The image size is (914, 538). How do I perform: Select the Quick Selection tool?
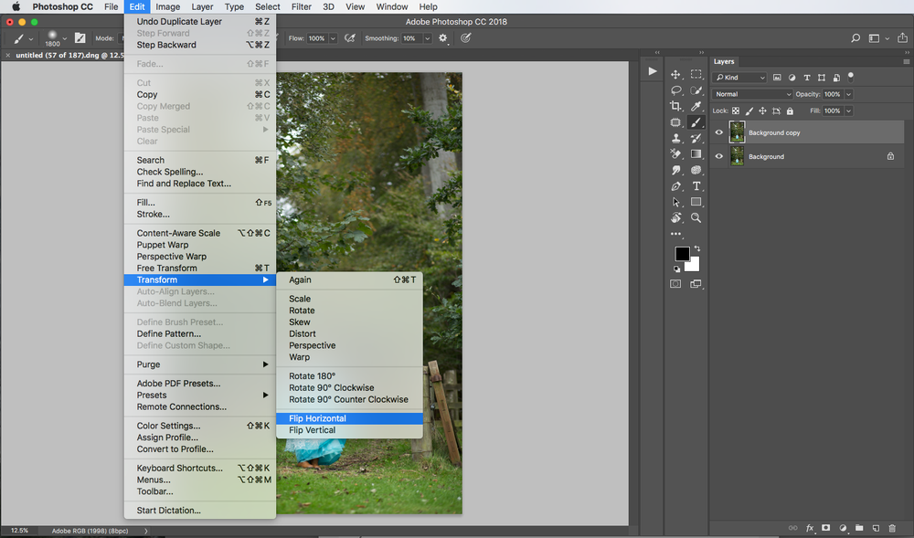[696, 90]
